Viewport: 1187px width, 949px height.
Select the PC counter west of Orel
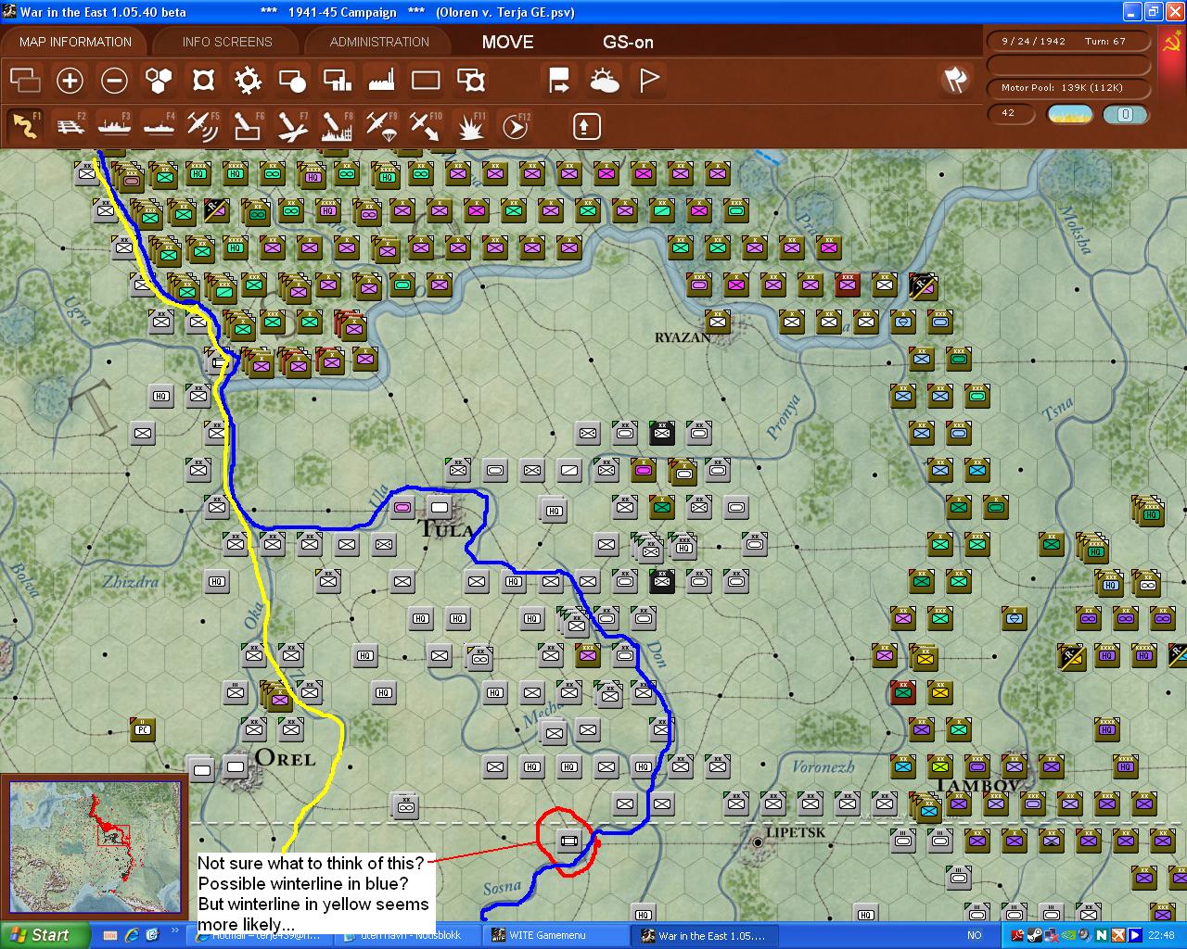click(x=142, y=729)
